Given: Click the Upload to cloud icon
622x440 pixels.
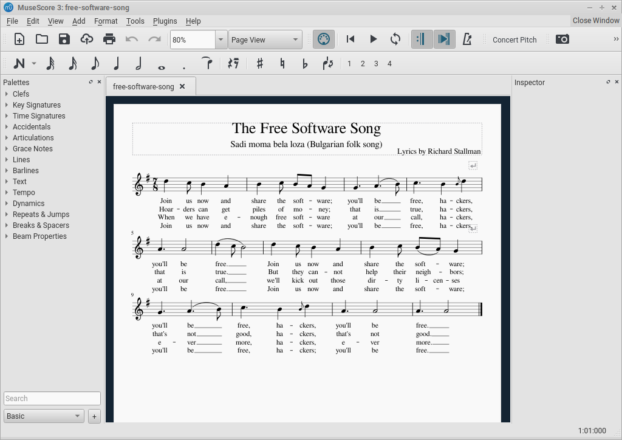Looking at the screenshot, I should 87,40.
